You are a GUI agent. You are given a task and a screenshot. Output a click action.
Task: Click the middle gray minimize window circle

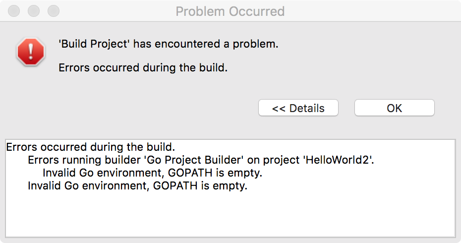pos(34,11)
